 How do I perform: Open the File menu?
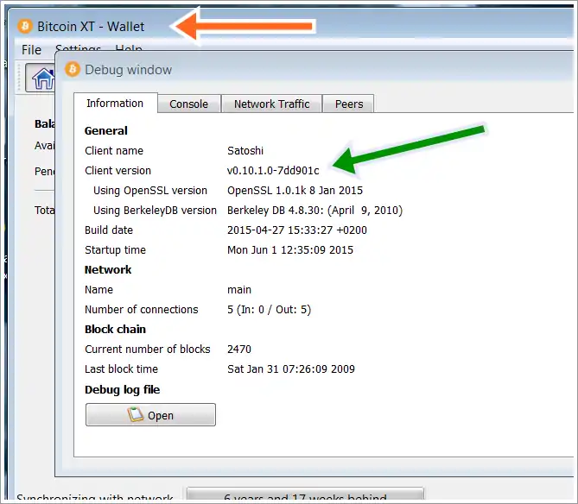[x=31, y=49]
